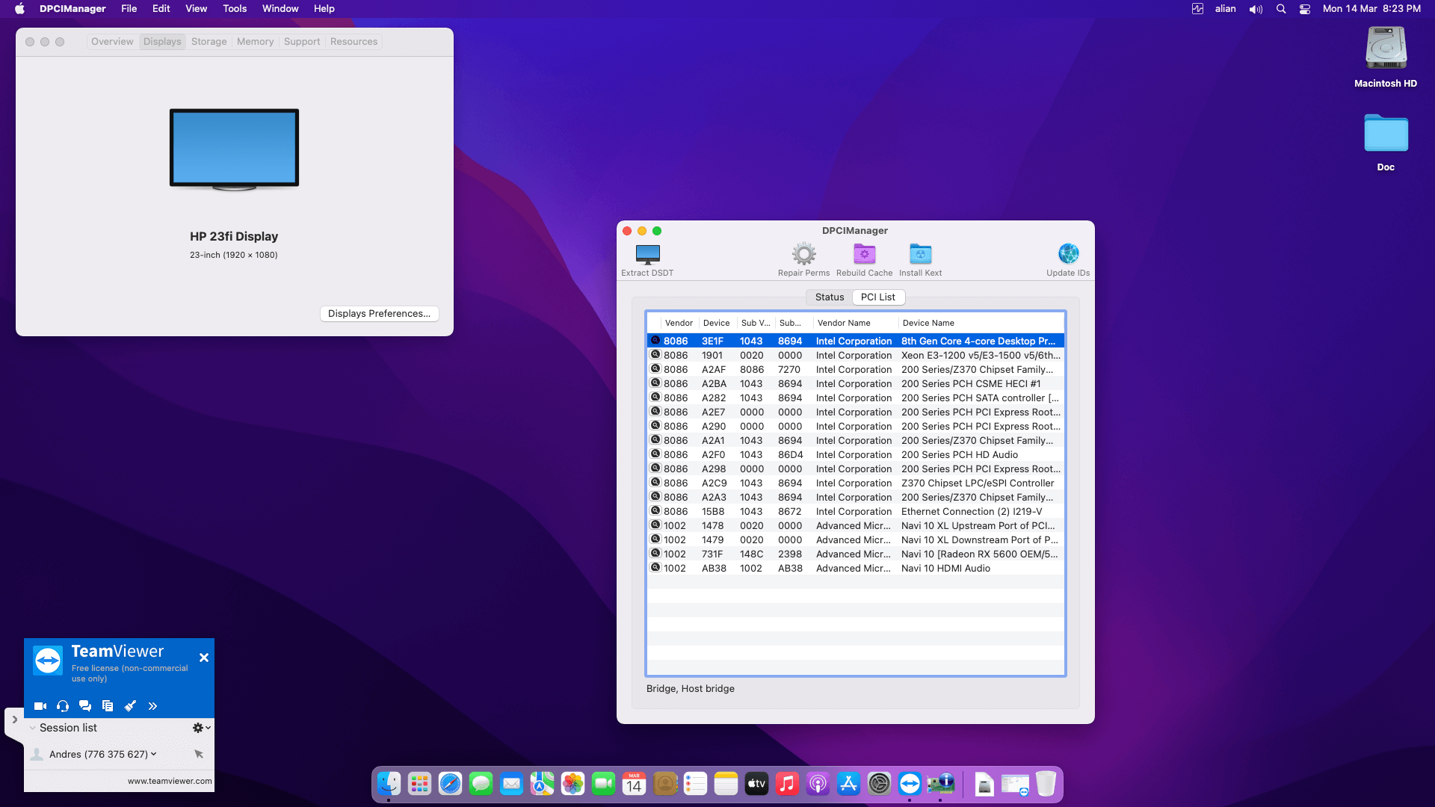Collapse the TeamViewer Session list section
This screenshot has width=1435, height=807.
32,728
